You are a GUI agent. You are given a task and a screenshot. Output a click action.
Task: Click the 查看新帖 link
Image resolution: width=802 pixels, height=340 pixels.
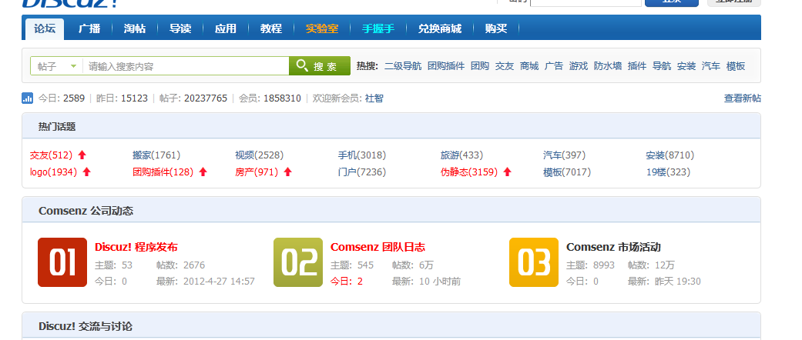[x=742, y=98]
